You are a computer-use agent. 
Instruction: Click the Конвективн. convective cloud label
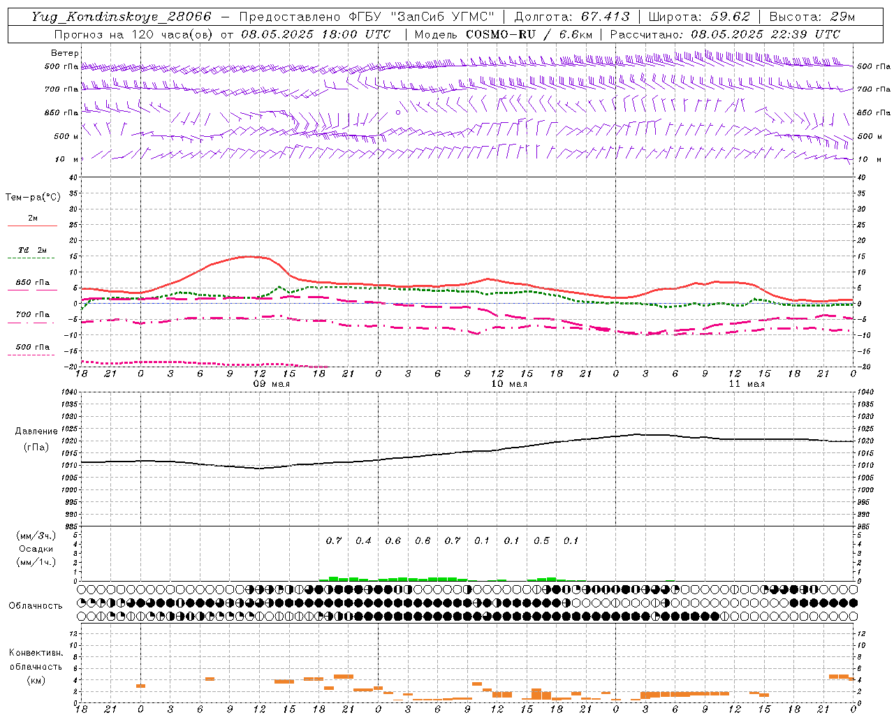(36, 653)
